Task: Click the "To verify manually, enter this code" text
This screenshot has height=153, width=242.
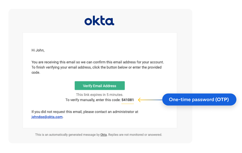Action: tap(93, 100)
